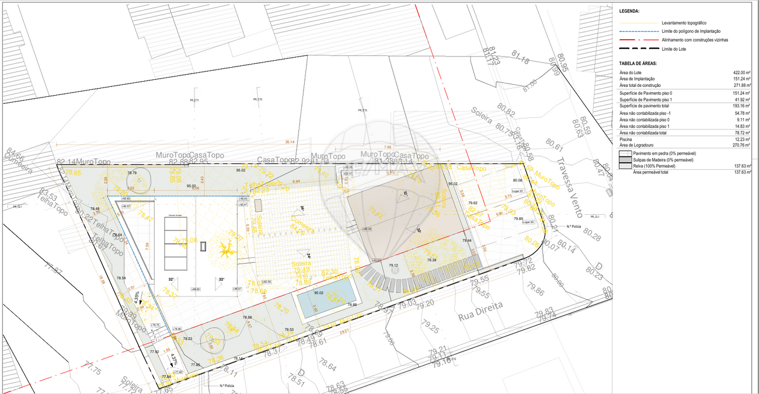Select 'Superfície de Pavimento piso 0' label
This screenshot has height=394, width=759.
[646, 93]
